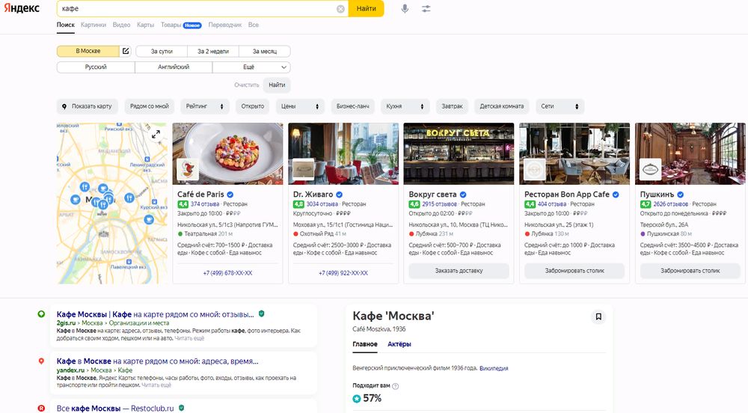Click the 3034 отзыва reviews link

322,204
